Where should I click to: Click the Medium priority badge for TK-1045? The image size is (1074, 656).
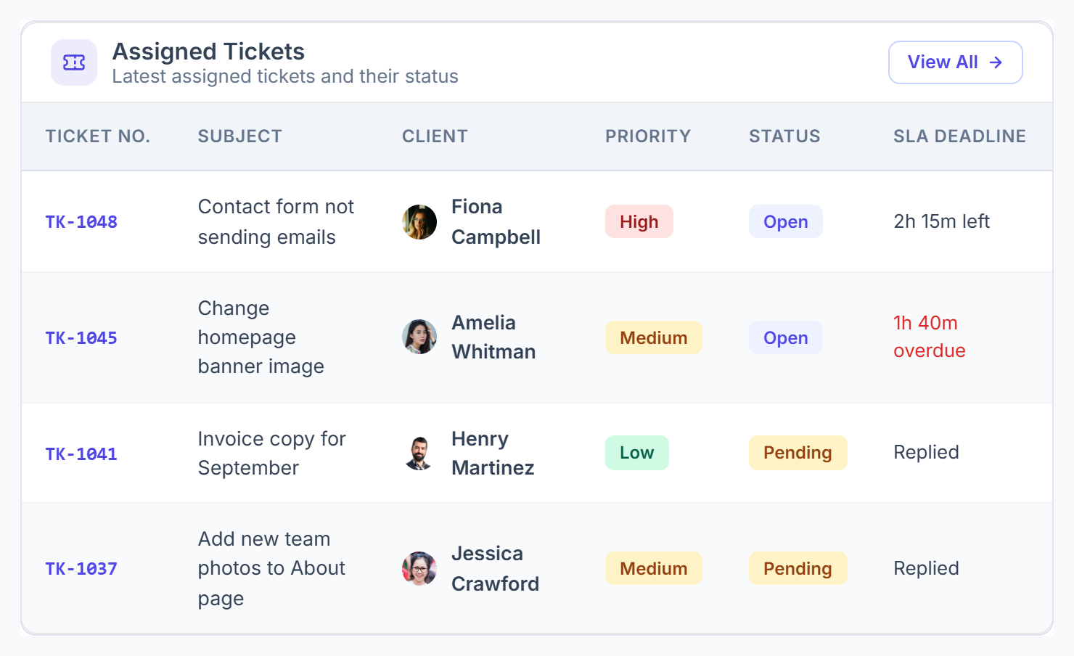654,337
